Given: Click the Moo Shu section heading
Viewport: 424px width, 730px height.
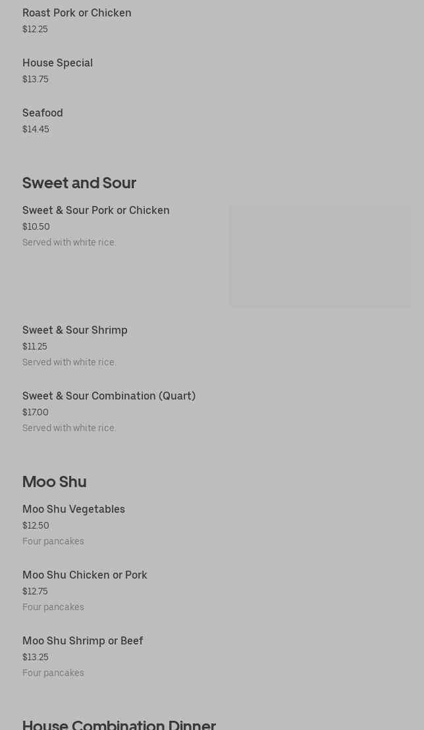Looking at the screenshot, I should (x=55, y=482).
